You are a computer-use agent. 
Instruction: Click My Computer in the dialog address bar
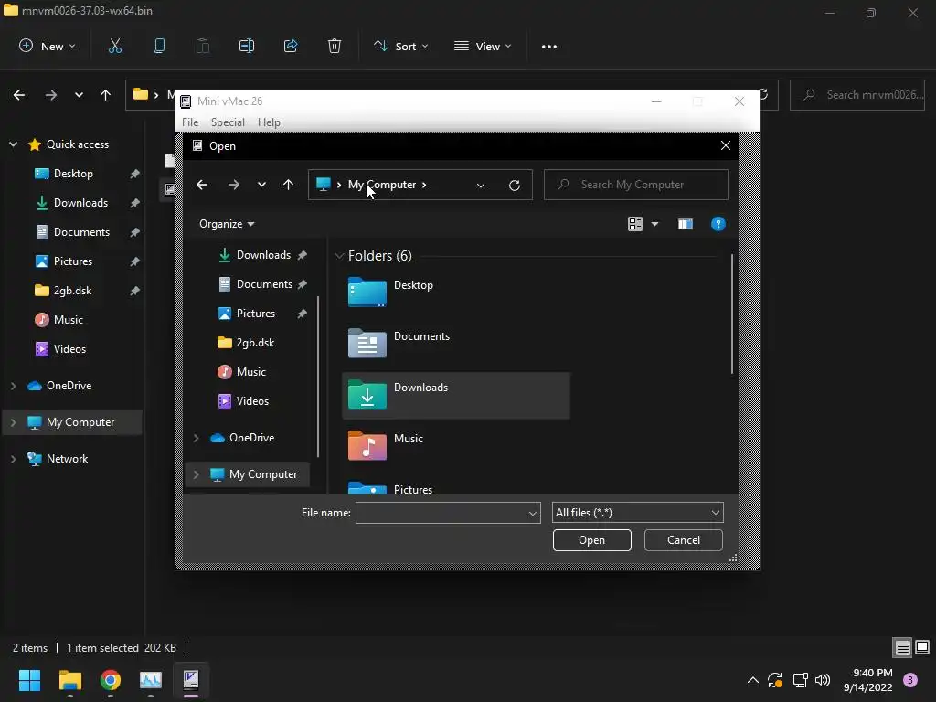[x=382, y=185]
